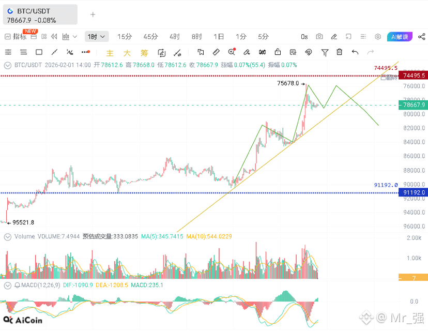The height and width of the screenshot is (331, 428).
Task: Click the add-window icon in top bar
Action: point(348,36)
